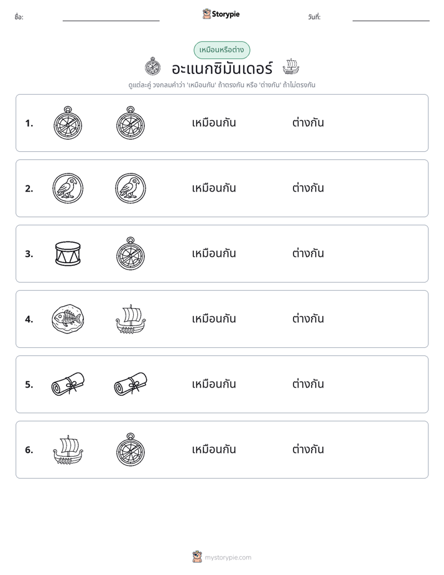Open the mystorypie.com footer link
The image size is (444, 575).
228,558
